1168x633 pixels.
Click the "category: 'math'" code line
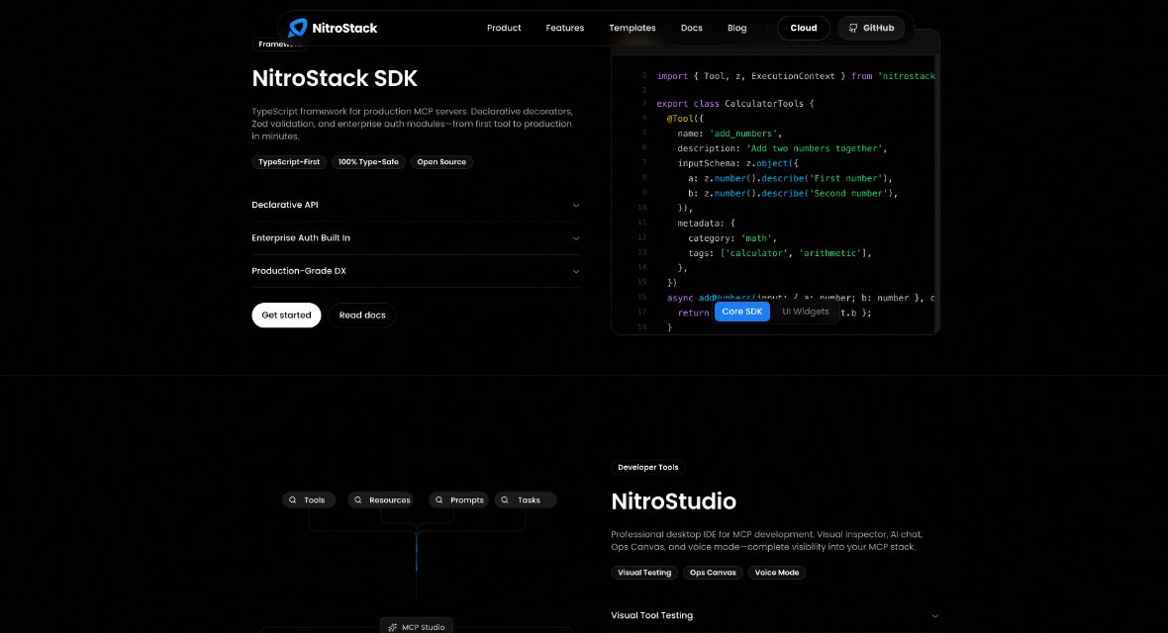(732, 238)
